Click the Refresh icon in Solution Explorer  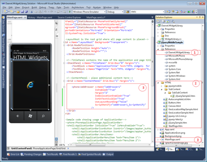click(167, 21)
